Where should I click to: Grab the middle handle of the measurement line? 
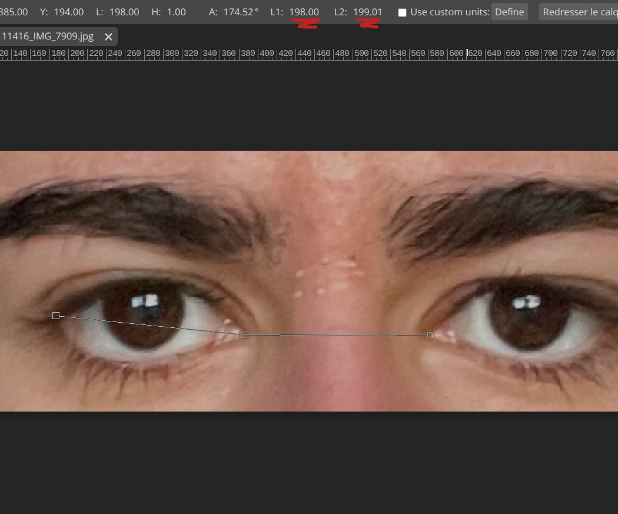coord(243,334)
